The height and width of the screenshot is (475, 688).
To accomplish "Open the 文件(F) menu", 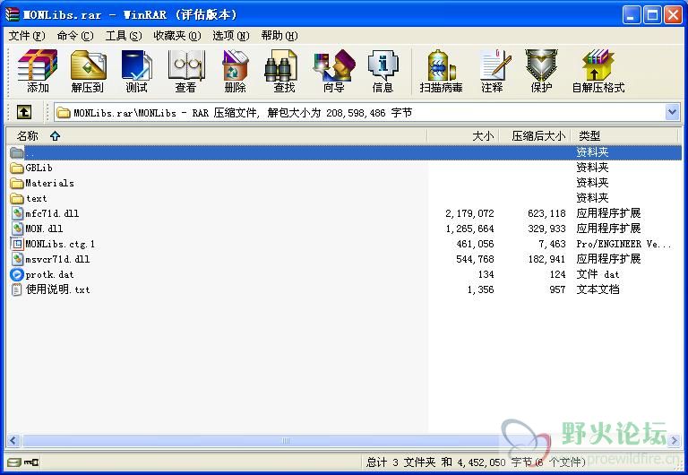I will coord(27,36).
